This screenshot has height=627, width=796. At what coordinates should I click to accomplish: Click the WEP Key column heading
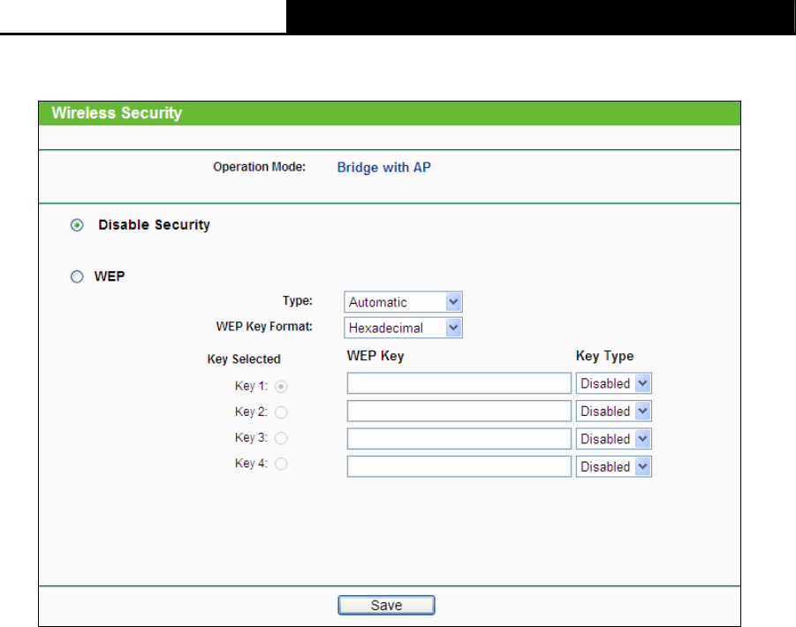pos(375,356)
